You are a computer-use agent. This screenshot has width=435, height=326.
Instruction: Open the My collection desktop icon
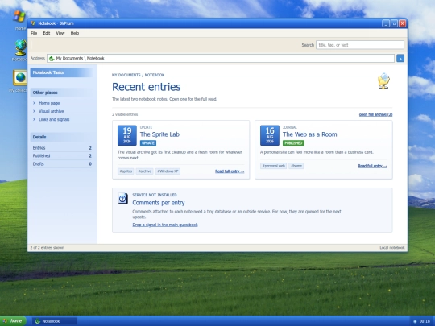click(x=20, y=77)
